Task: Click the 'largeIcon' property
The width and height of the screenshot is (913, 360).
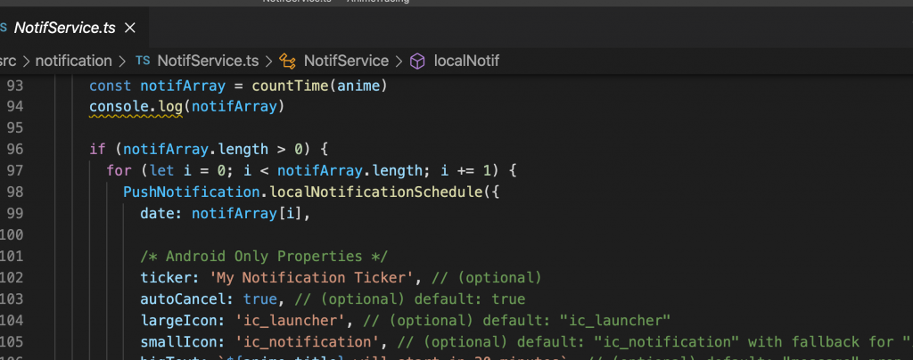Action: pos(178,320)
